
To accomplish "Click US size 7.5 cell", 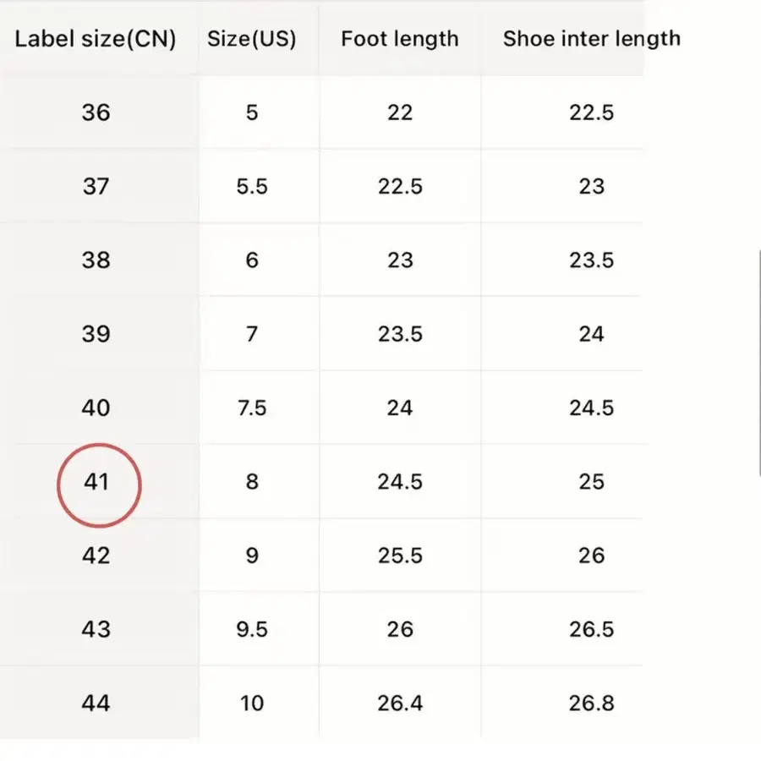I will click(x=251, y=408).
